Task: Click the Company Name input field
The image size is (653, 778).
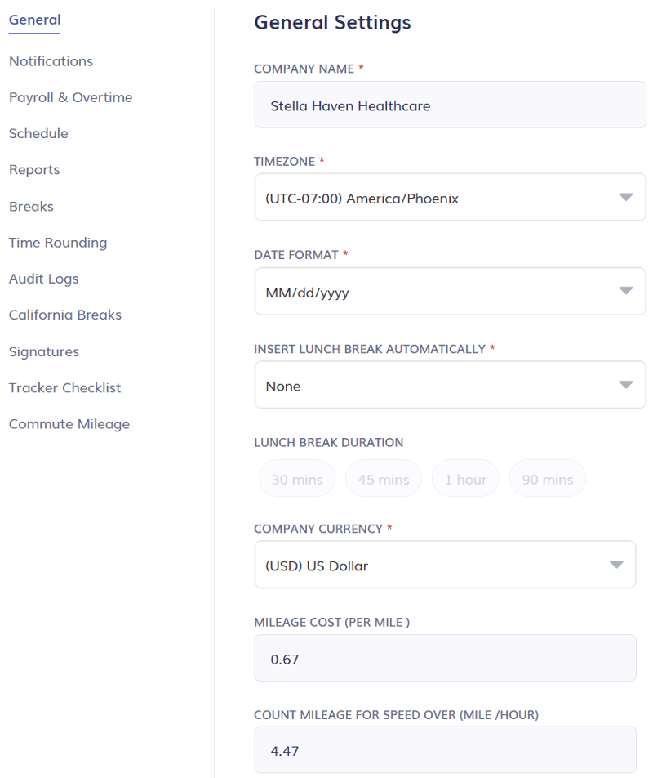Action: [x=450, y=105]
